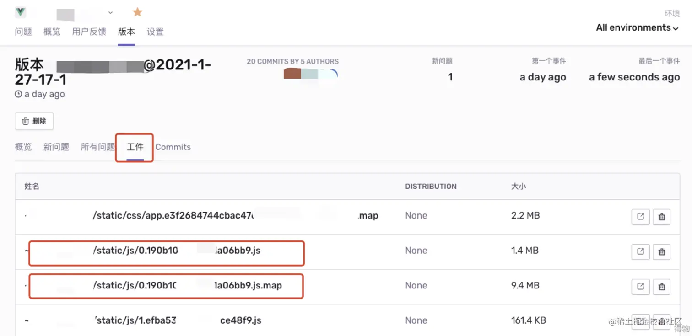This screenshot has width=692, height=336.
Task: Open the 9.4 MB js.map file externally
Action: click(640, 287)
